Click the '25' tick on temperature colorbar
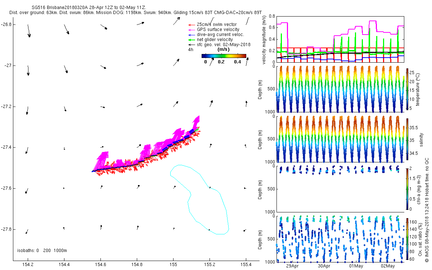The image size is (432, 270). click(x=412, y=72)
